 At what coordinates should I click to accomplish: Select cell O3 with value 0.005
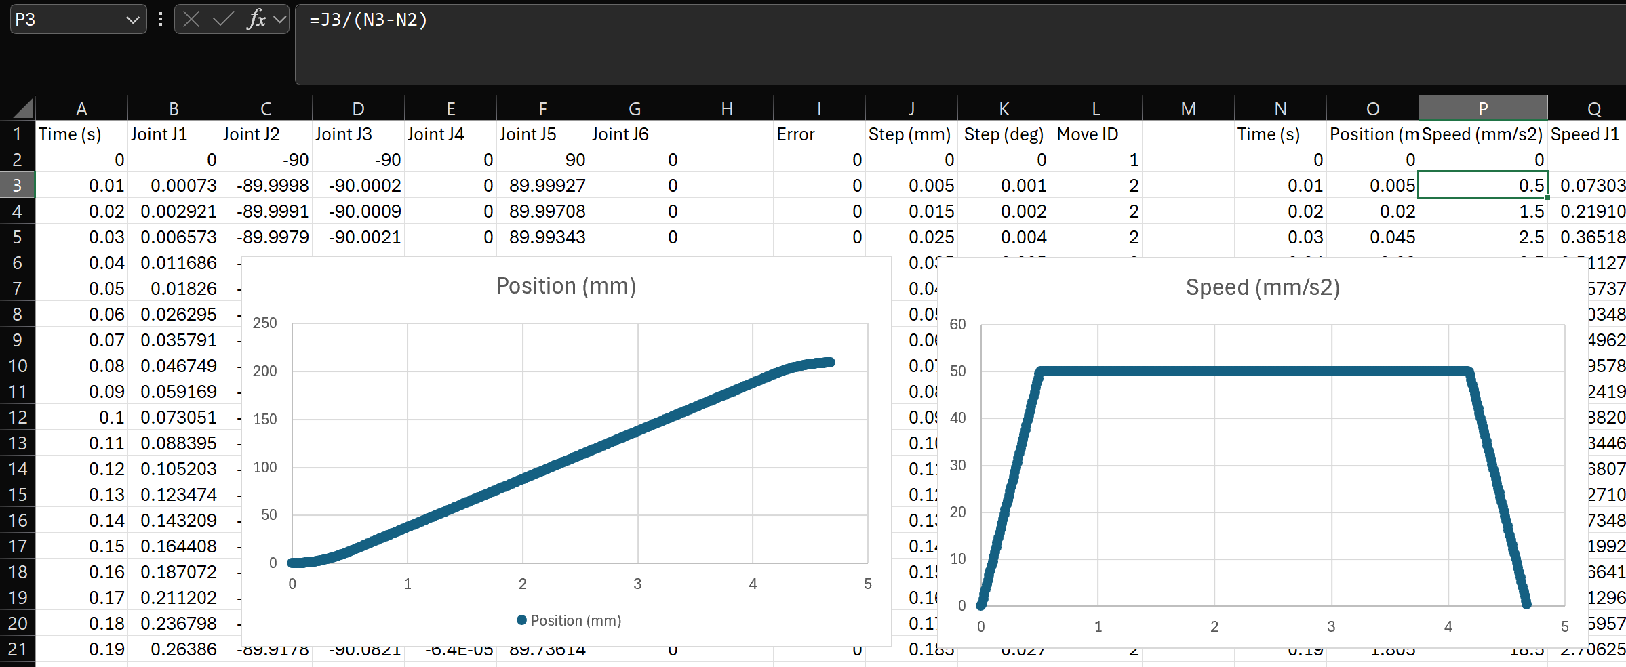pos(1372,186)
